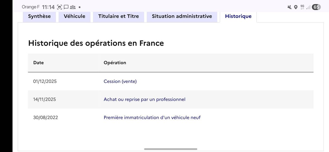Select the Titulaire et Titre tab

118,16
